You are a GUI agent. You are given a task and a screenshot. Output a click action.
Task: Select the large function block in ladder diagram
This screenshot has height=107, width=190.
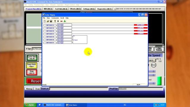[80, 40]
